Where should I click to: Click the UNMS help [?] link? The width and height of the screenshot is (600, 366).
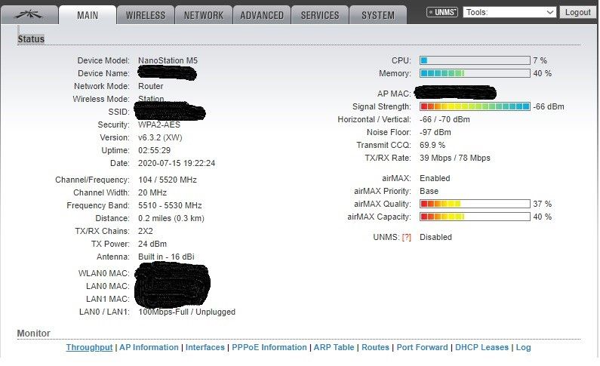pyautogui.click(x=406, y=237)
